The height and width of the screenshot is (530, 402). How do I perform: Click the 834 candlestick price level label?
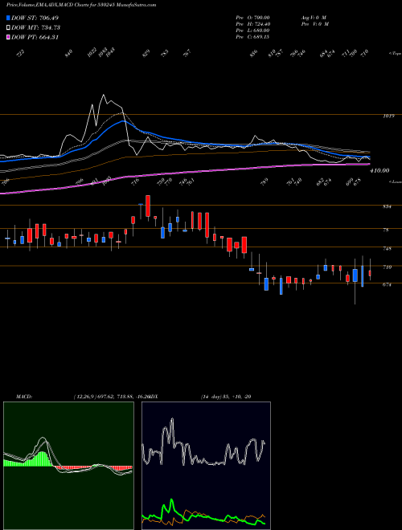pyautogui.click(x=387, y=206)
